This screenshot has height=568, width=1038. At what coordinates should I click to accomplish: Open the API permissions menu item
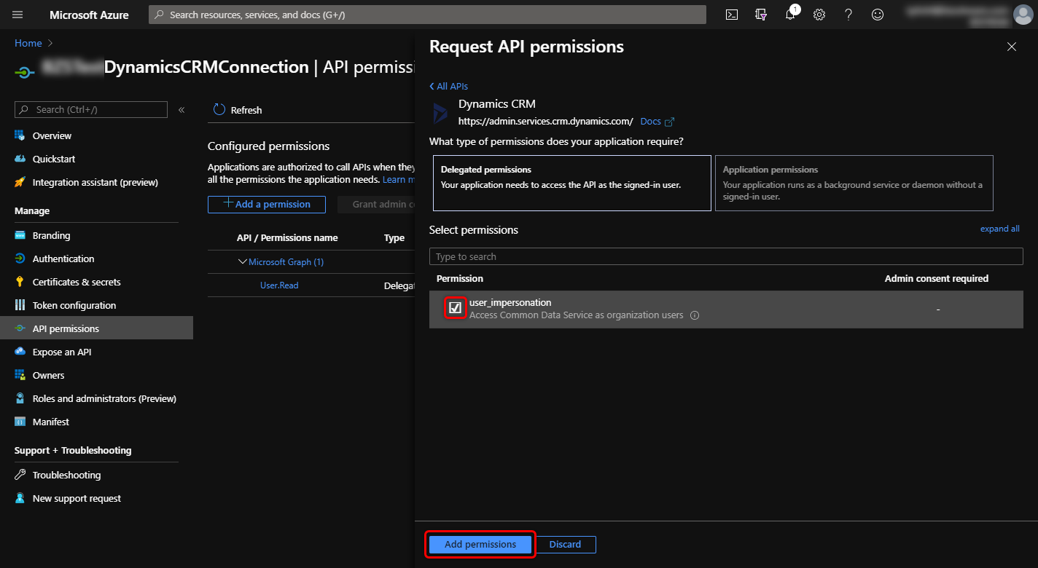(96, 328)
